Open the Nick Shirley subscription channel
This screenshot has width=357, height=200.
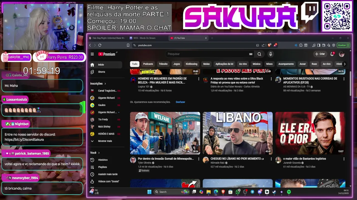[105, 127]
